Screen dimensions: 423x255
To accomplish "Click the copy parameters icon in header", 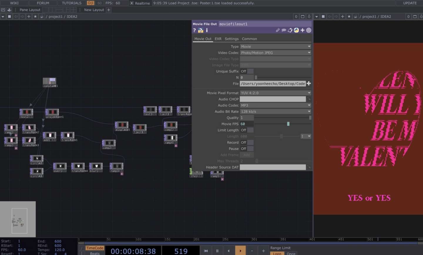I will point(290,30).
